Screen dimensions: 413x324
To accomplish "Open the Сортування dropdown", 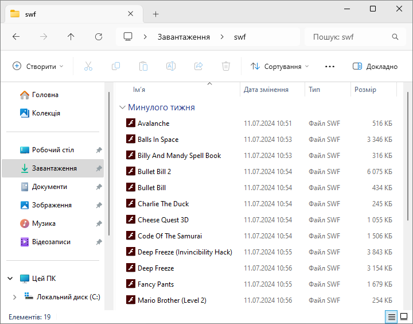I will (x=280, y=67).
